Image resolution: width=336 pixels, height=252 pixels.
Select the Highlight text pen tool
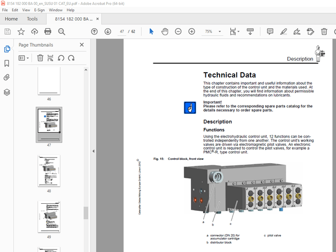[283, 32]
